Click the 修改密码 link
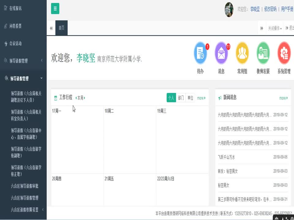 tap(270, 9)
